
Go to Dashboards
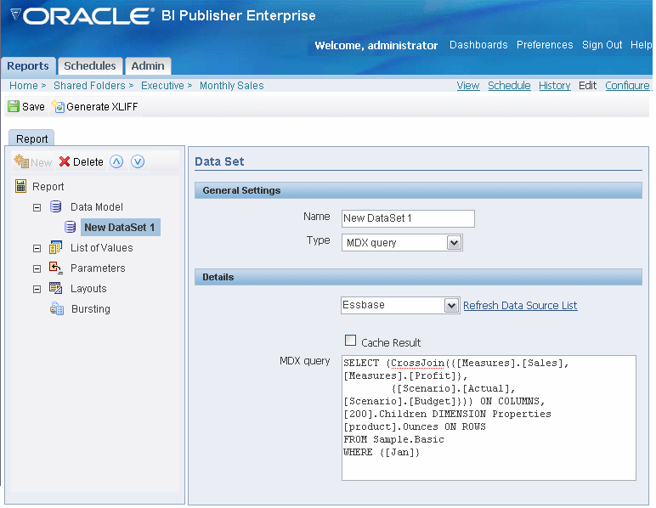pyautogui.click(x=478, y=45)
